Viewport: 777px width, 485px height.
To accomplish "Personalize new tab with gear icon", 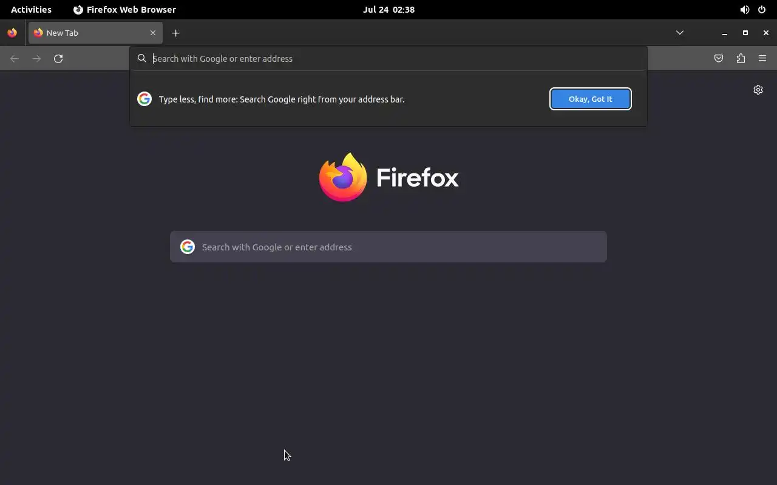I will pos(758,90).
